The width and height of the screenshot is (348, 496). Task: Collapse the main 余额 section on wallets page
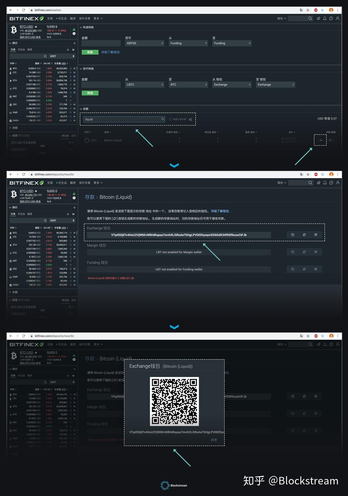(x=81, y=109)
